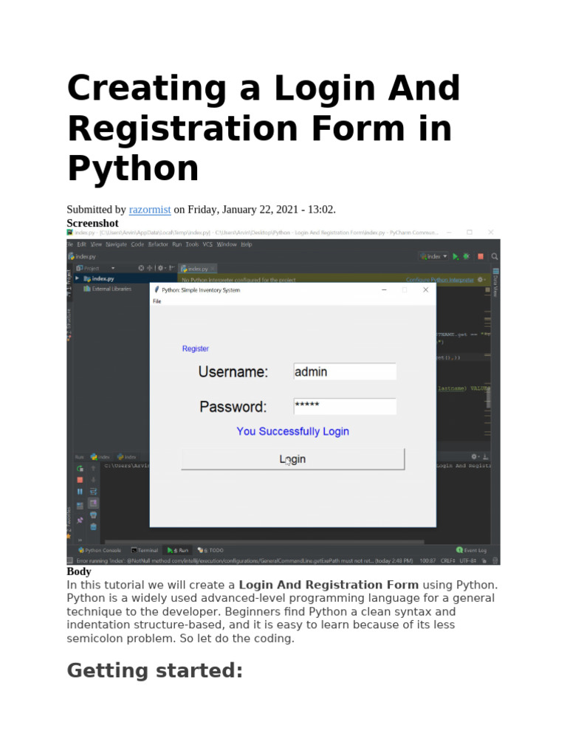The image size is (567, 756).
Task: Click the lock icon in status bar
Action: click(484, 561)
